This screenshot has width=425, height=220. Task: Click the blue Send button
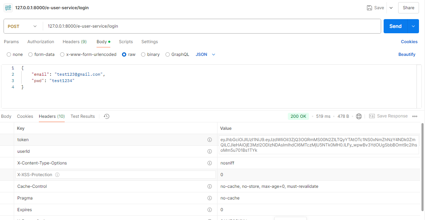click(396, 26)
